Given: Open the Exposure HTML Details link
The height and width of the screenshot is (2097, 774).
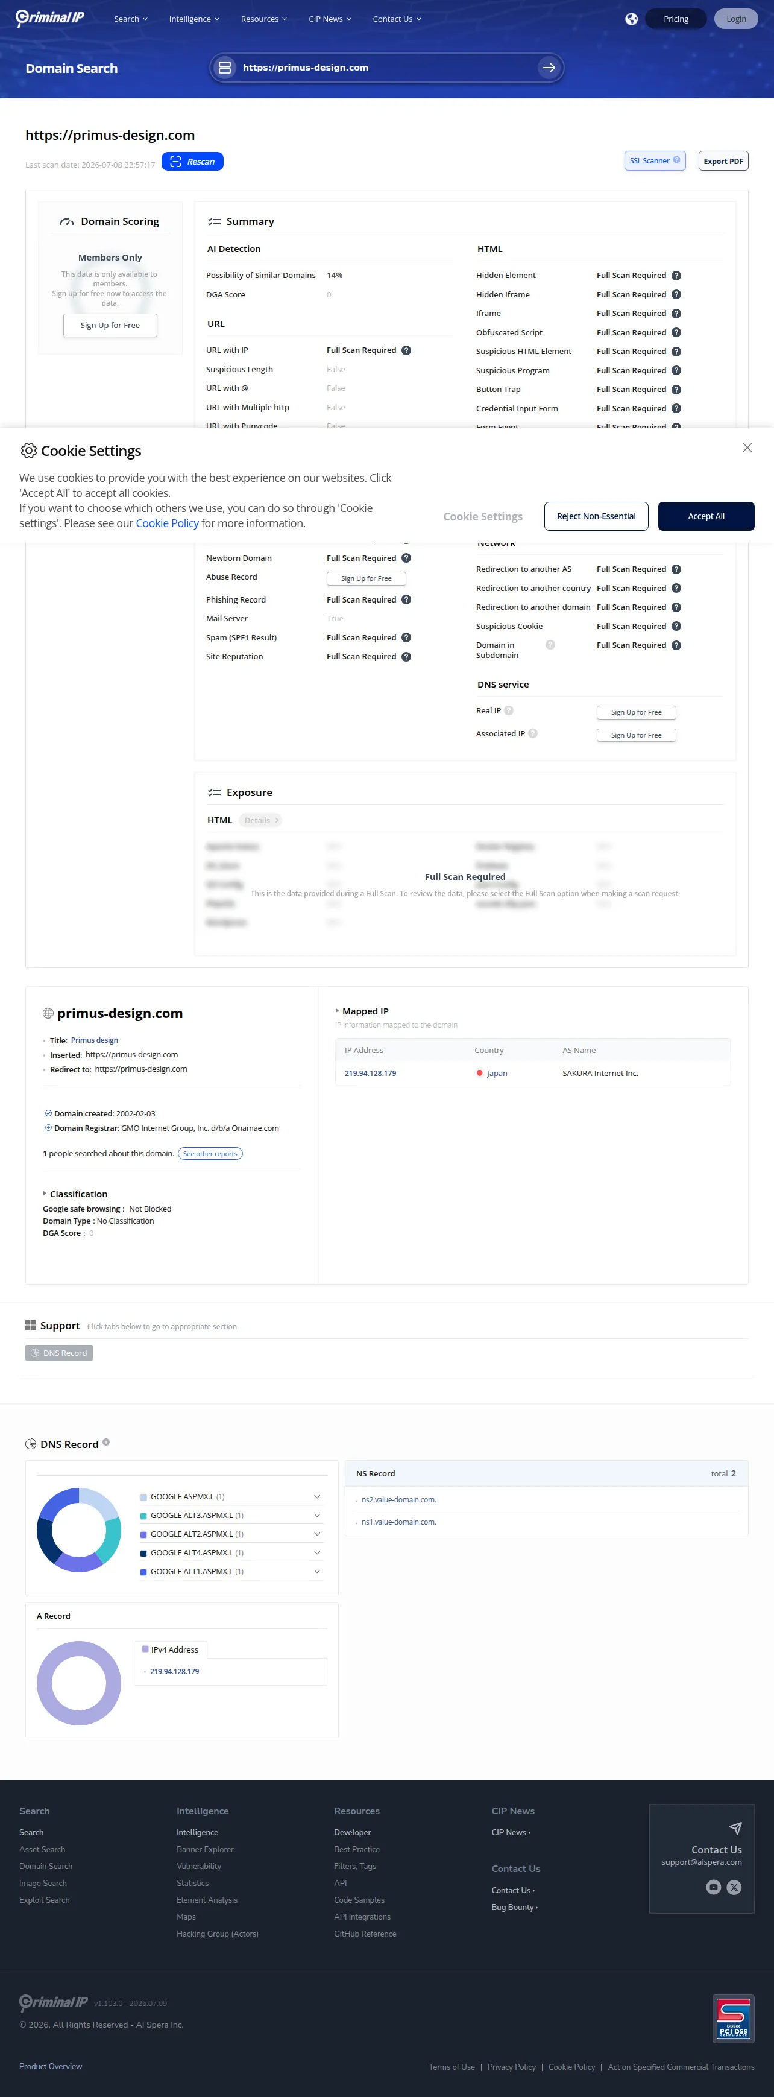Looking at the screenshot, I should tap(260, 821).
